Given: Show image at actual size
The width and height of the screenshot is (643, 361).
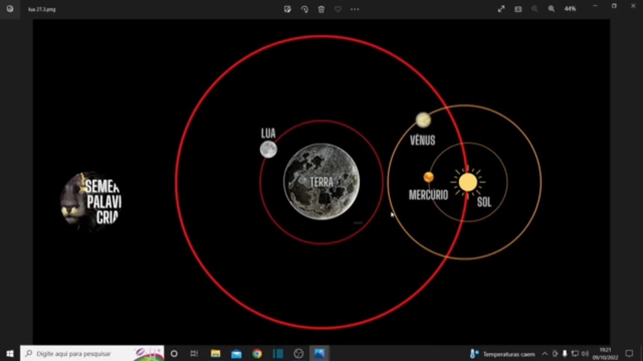Looking at the screenshot, I should [x=518, y=9].
